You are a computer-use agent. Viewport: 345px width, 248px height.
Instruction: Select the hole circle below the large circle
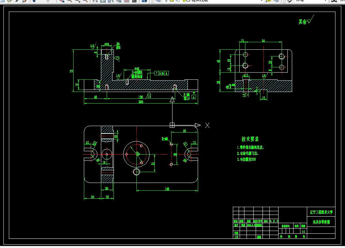click(136, 172)
